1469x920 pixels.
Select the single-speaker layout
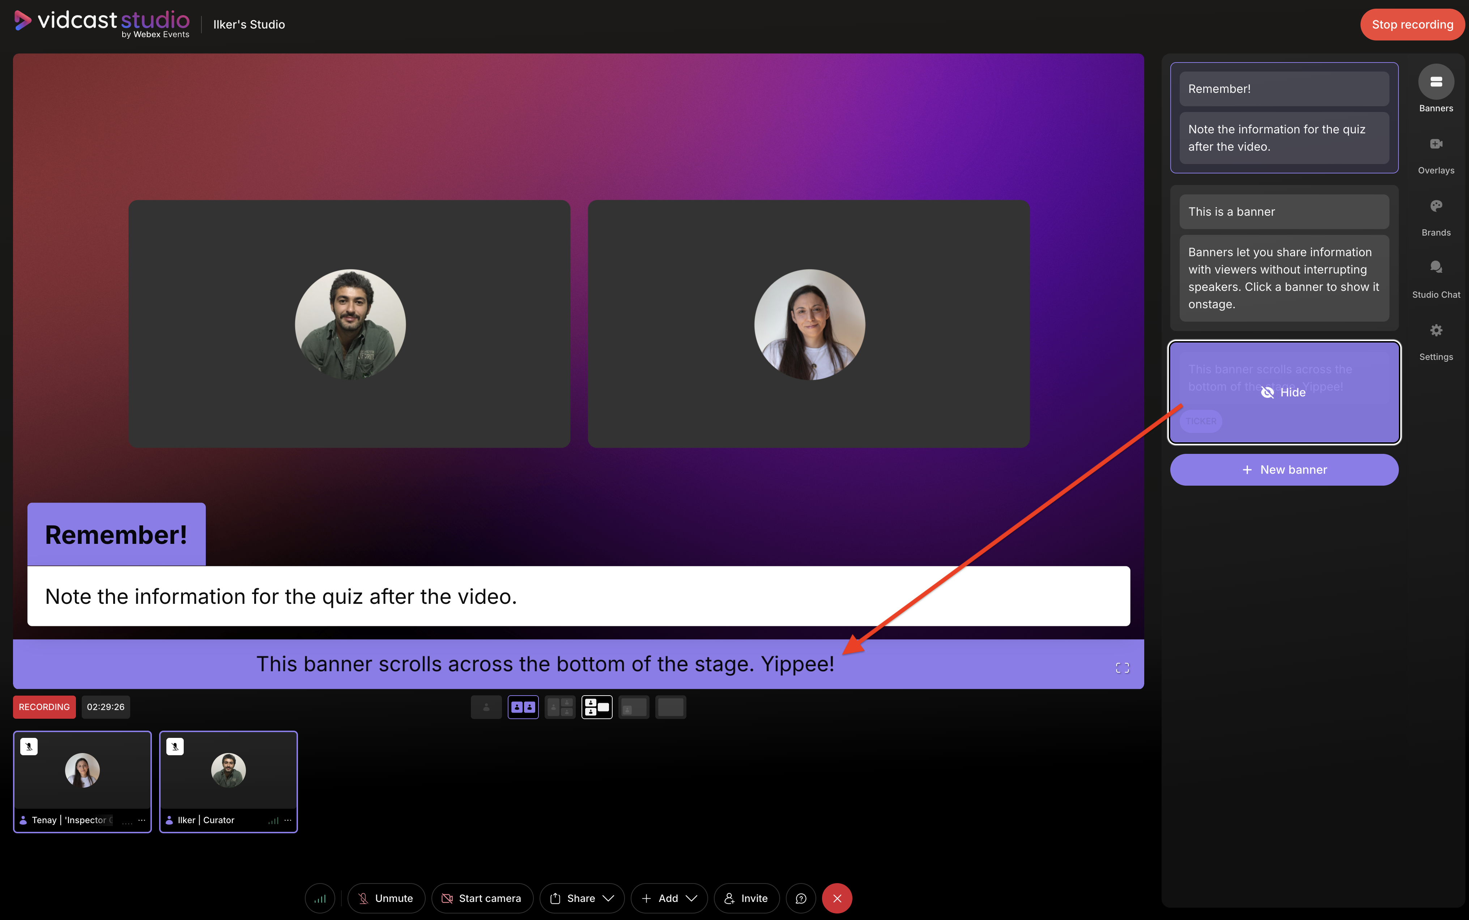(x=486, y=707)
